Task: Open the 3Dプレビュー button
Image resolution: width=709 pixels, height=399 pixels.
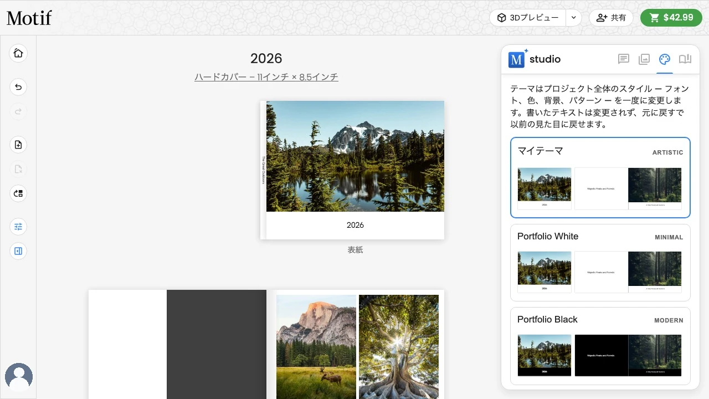Action: [x=527, y=18]
